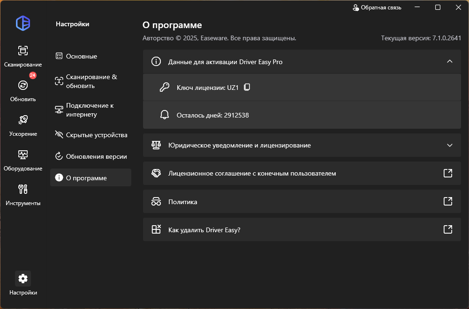Open the Сканирование scan icon in sidebar
The height and width of the screenshot is (309, 469).
click(23, 51)
